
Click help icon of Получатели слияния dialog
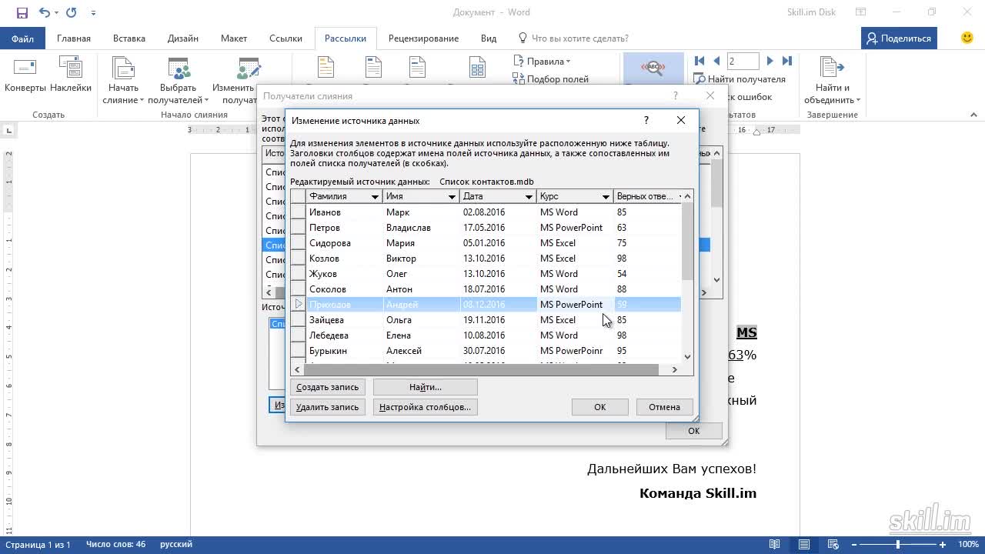click(676, 95)
